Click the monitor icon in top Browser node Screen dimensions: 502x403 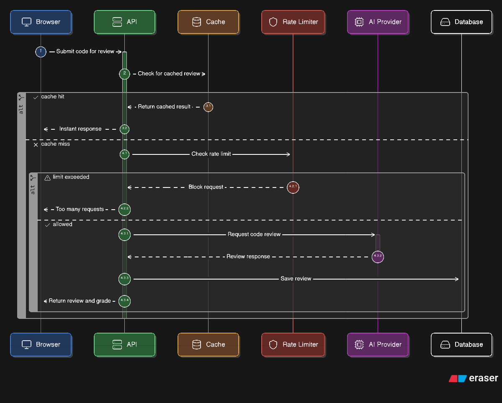pos(26,22)
